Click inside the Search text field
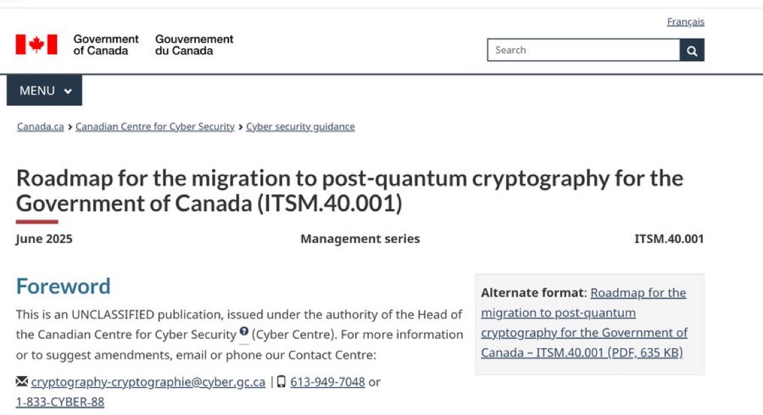 click(x=584, y=50)
